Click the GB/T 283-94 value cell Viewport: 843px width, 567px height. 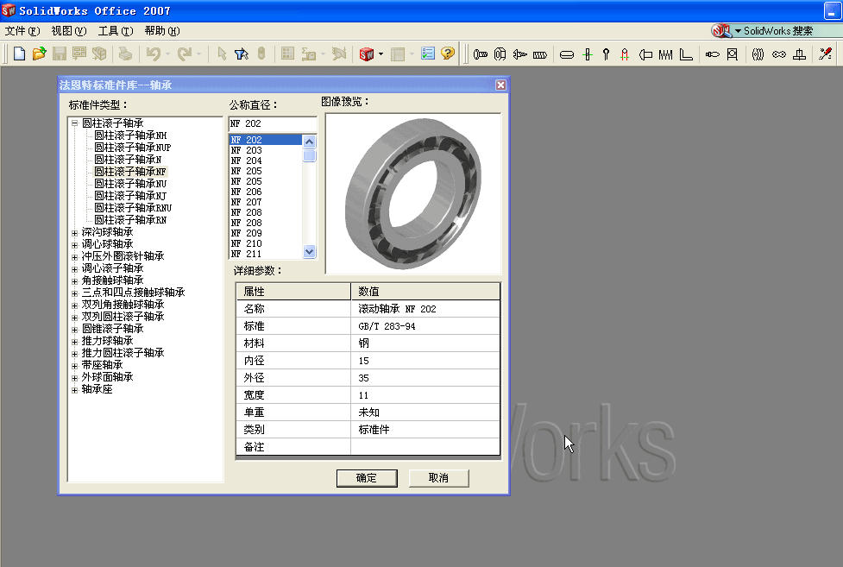click(425, 326)
